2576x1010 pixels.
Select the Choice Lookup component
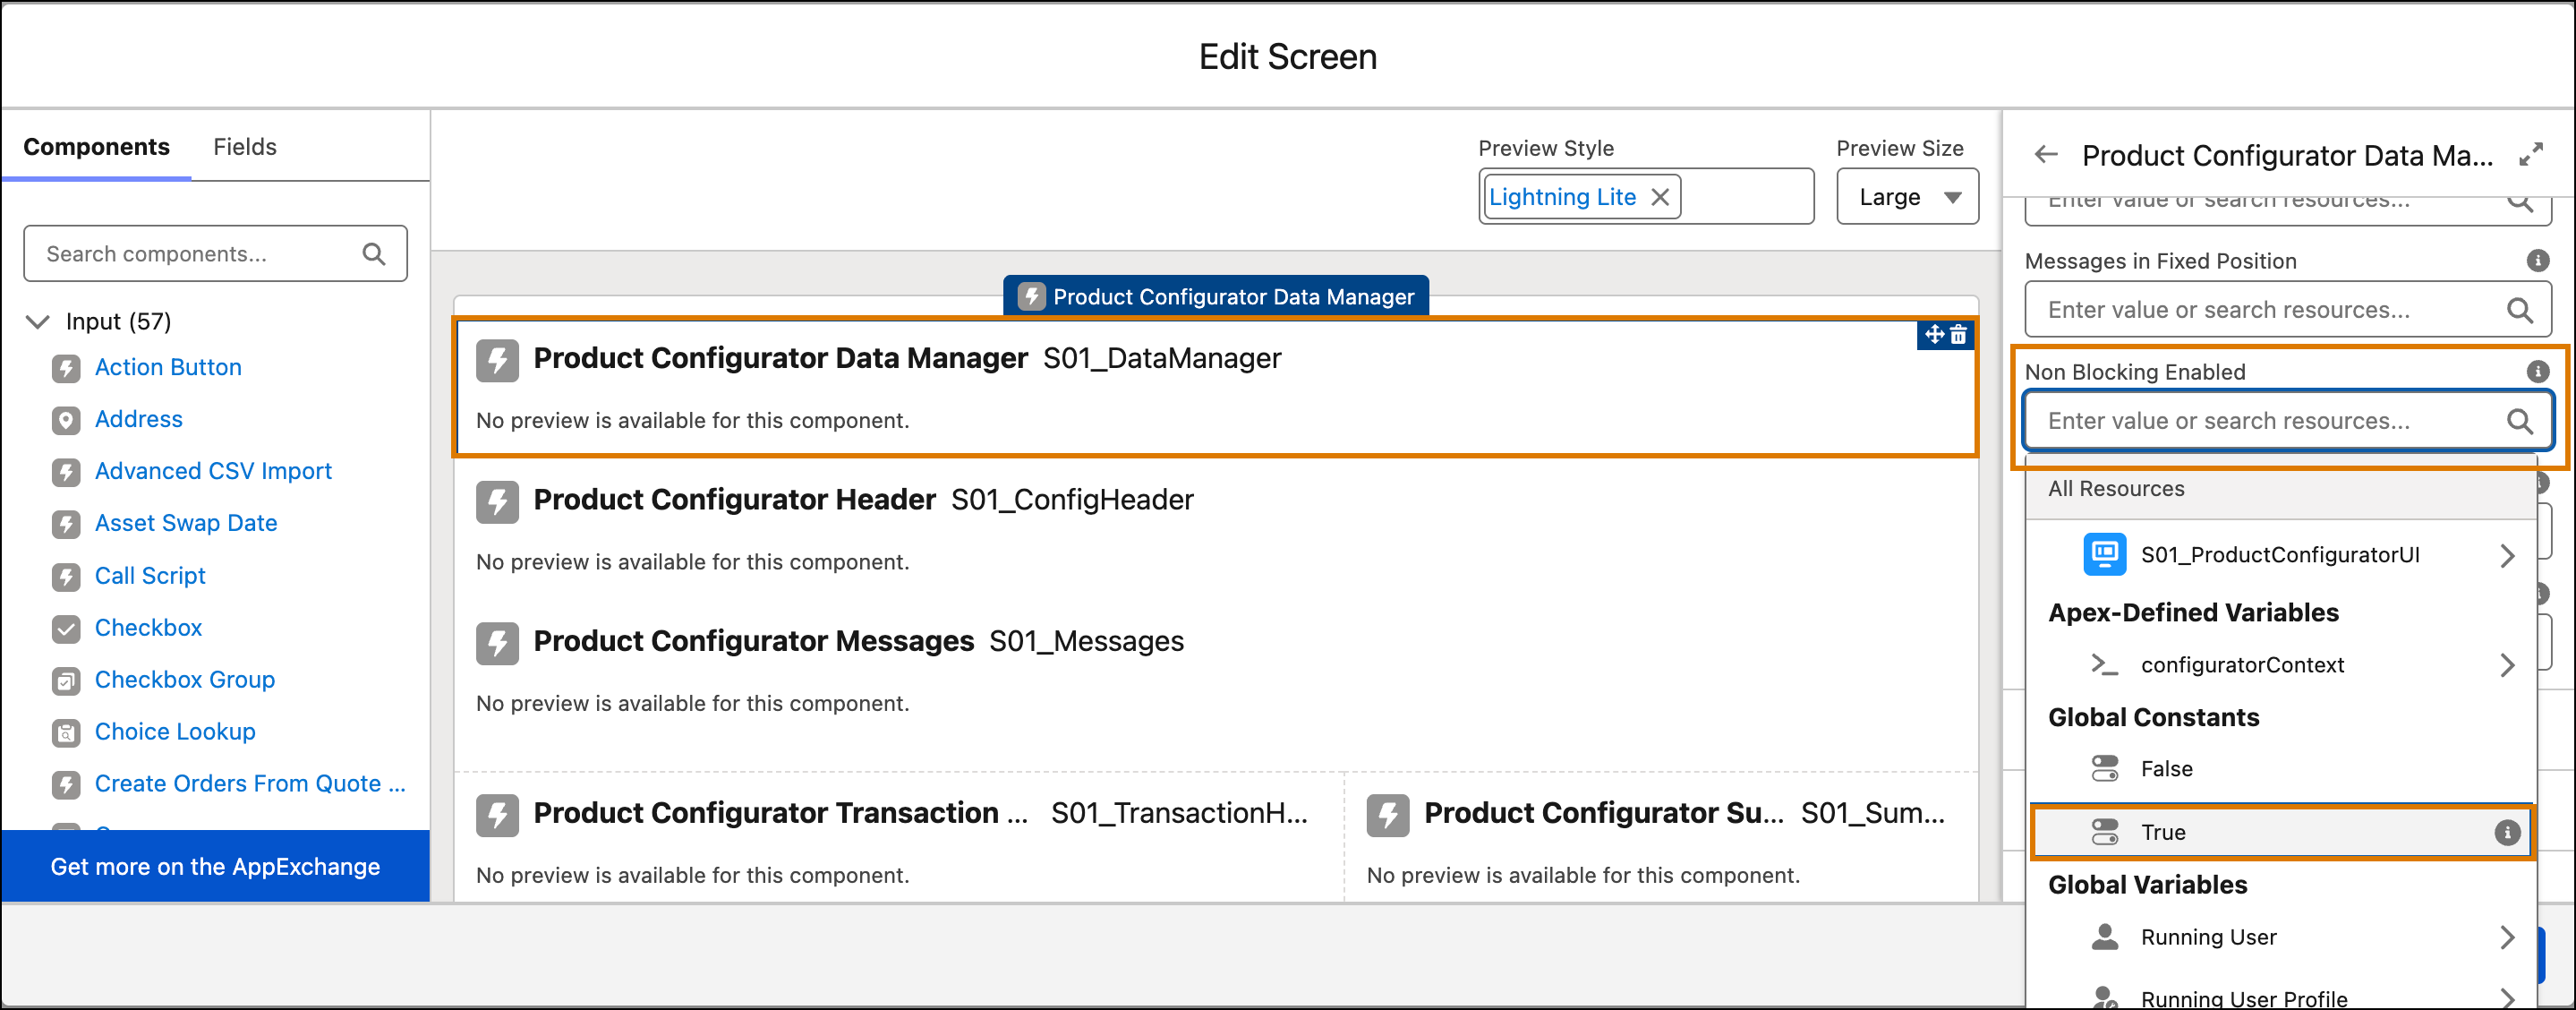[x=175, y=731]
